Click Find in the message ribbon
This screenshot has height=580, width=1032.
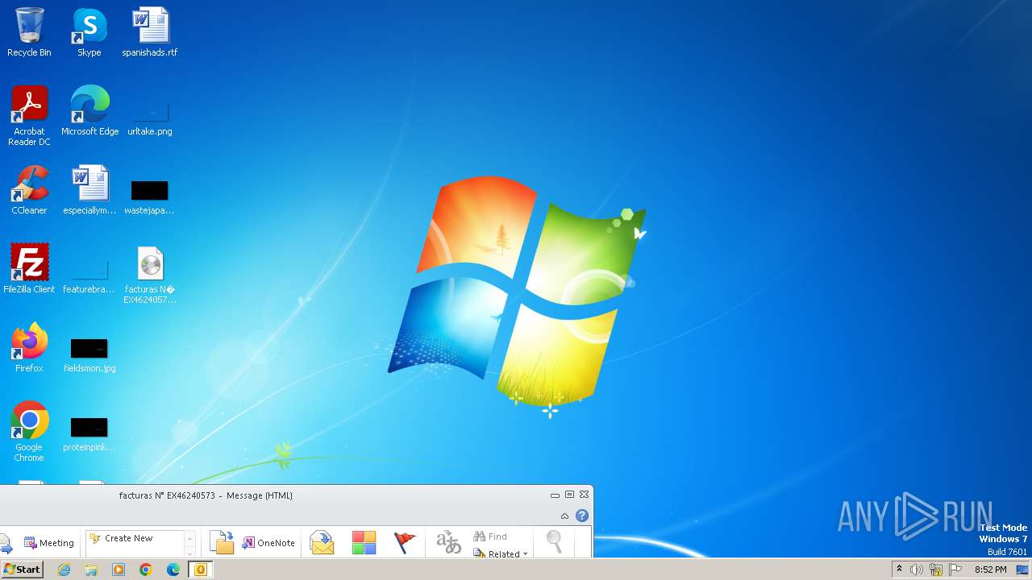(x=490, y=536)
